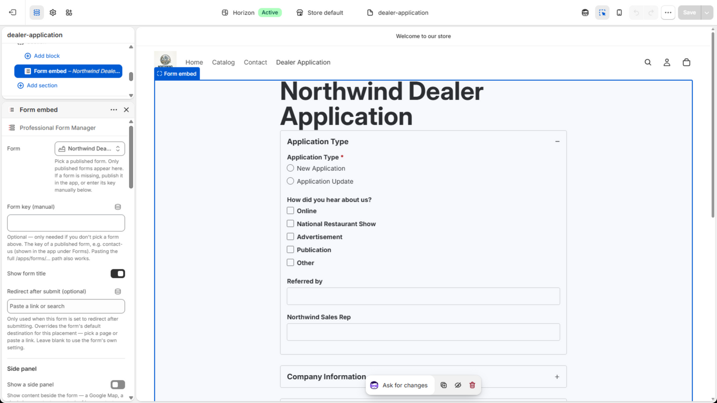Select Form embed – Northwind Deale... tree row
The image size is (717, 403).
[x=68, y=71]
